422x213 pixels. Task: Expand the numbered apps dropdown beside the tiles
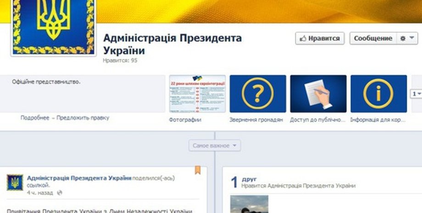416,94
